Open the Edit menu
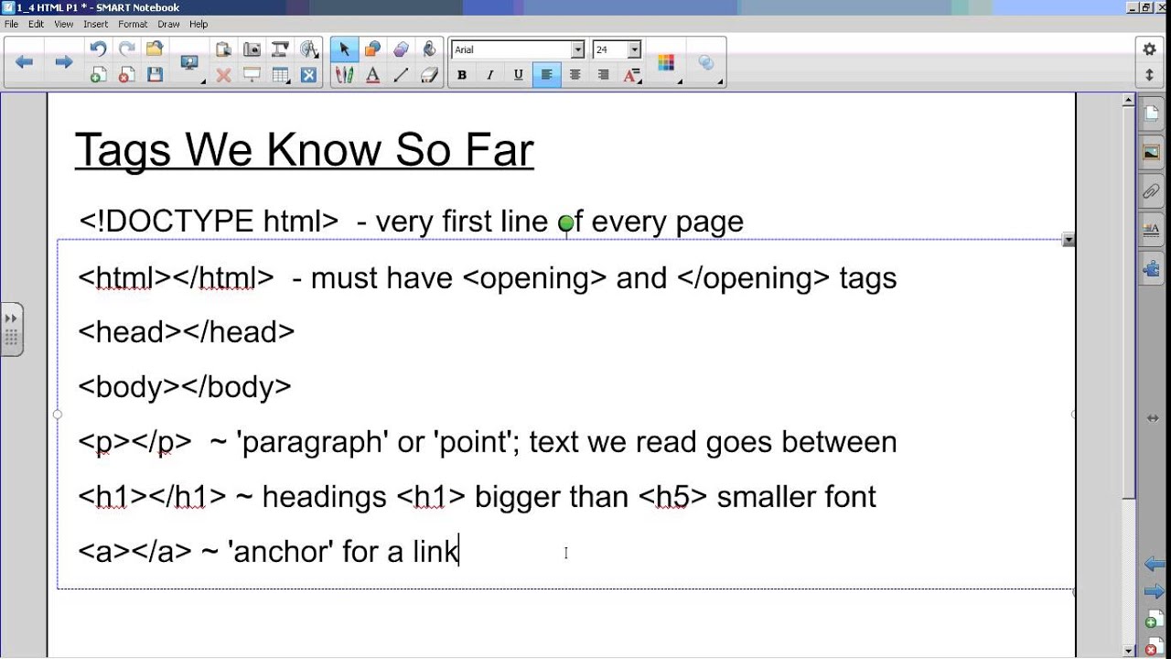This screenshot has width=1171, height=659. [x=36, y=24]
